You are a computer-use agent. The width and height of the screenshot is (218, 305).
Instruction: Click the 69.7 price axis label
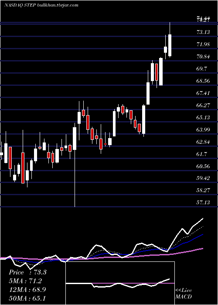click(202, 69)
